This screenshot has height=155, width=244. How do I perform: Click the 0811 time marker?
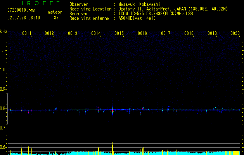coord(27,33)
